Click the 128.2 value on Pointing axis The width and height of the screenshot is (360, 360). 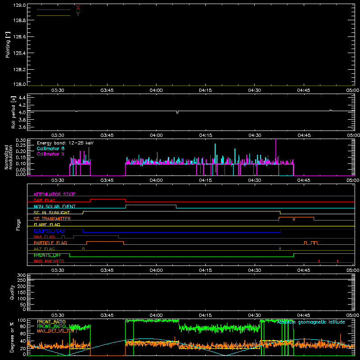[x=19, y=70]
